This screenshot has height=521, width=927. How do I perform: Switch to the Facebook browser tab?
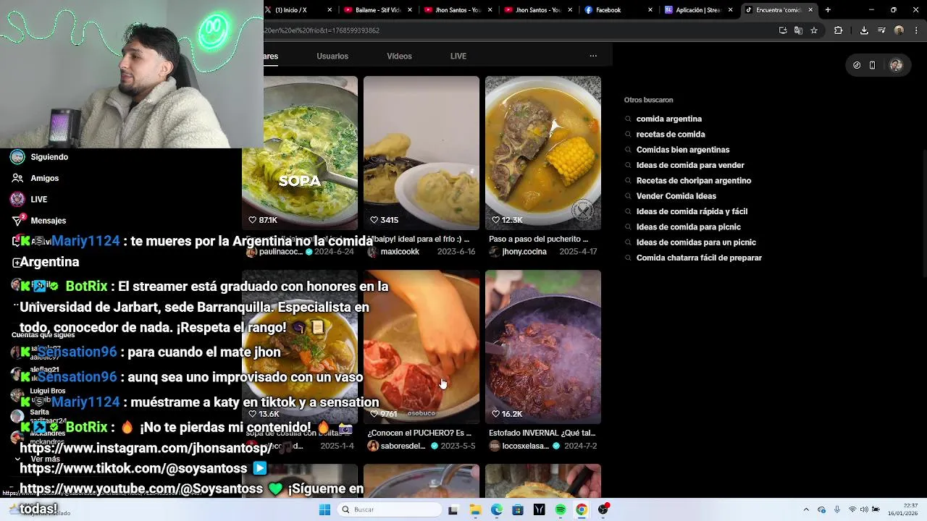(616, 10)
